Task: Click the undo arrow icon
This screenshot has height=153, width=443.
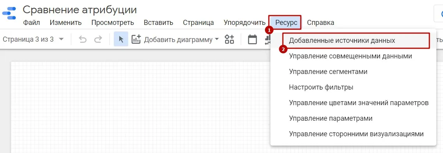Action: tap(83, 40)
